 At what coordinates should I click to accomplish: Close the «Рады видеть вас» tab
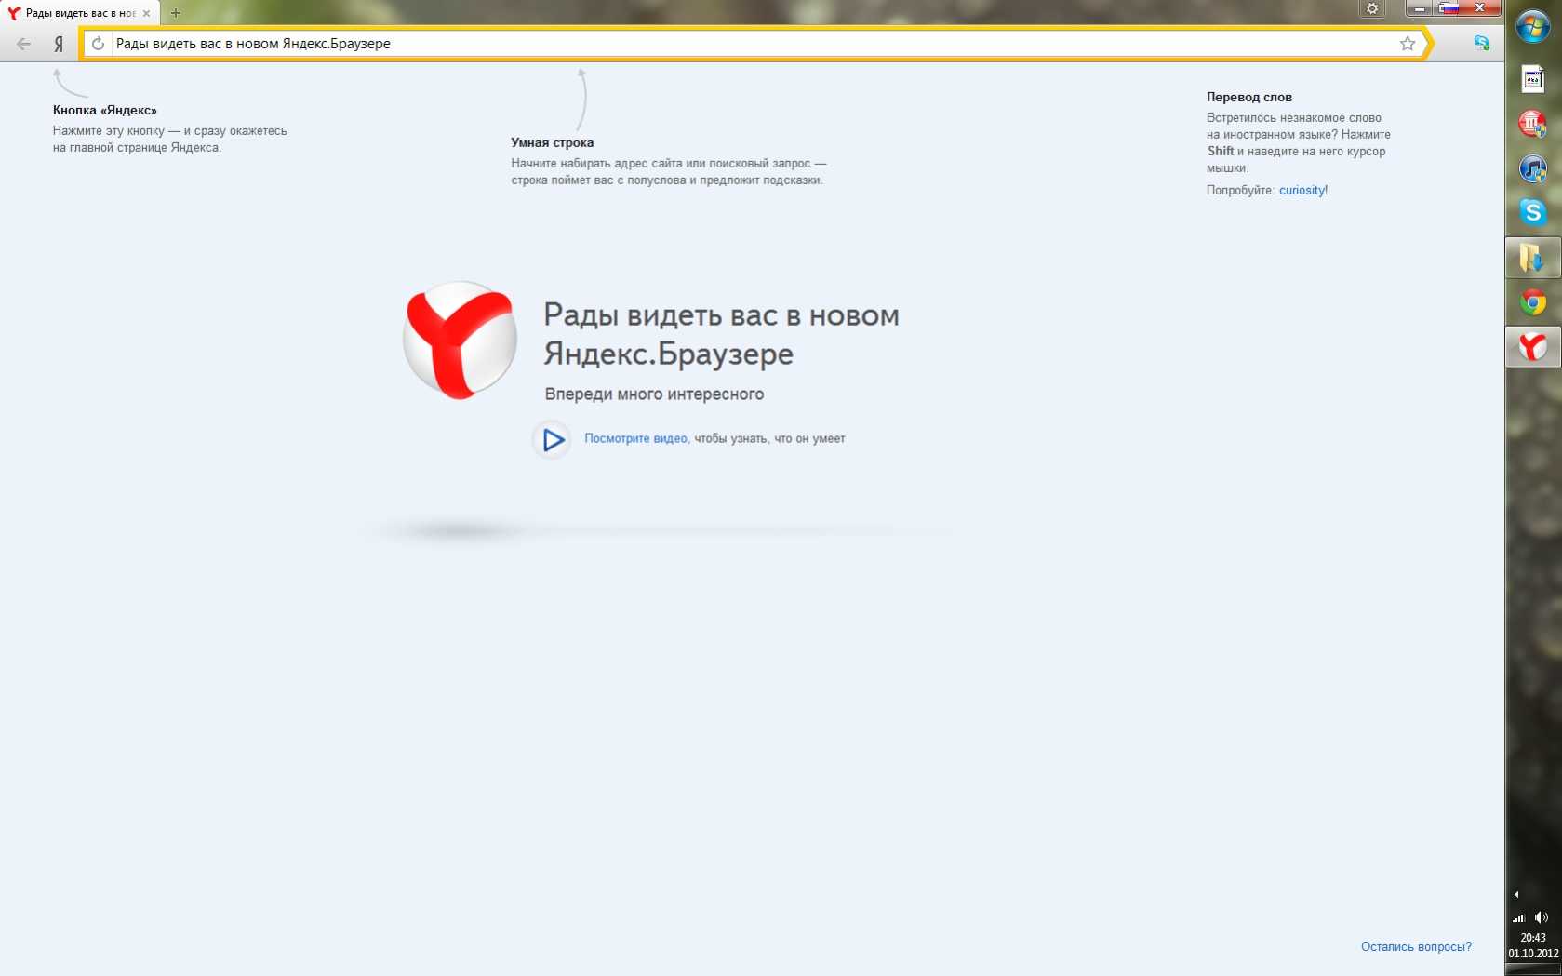tap(146, 13)
